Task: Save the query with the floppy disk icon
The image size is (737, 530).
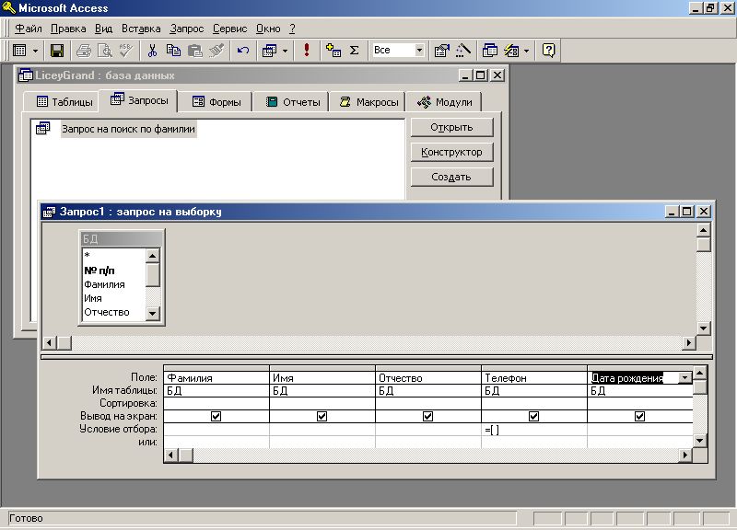Action: [x=57, y=51]
